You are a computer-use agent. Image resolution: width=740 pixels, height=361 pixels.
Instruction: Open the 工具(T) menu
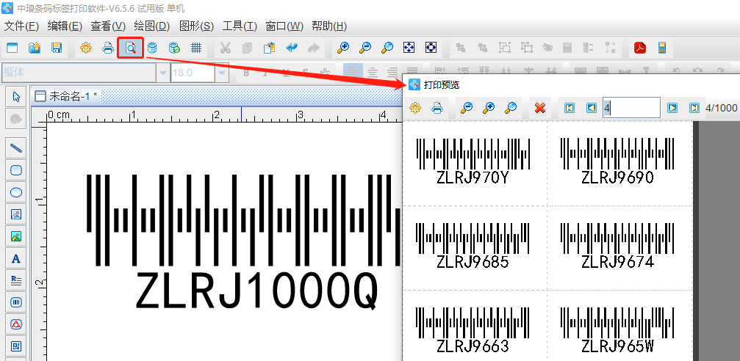coord(240,26)
